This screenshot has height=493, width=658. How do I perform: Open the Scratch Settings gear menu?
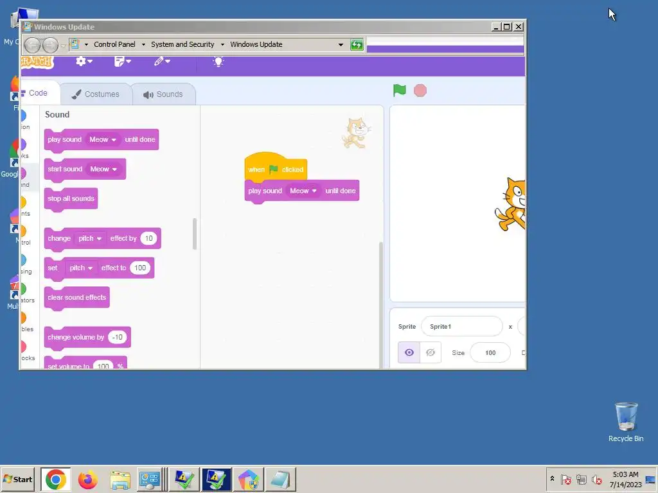[84, 61]
